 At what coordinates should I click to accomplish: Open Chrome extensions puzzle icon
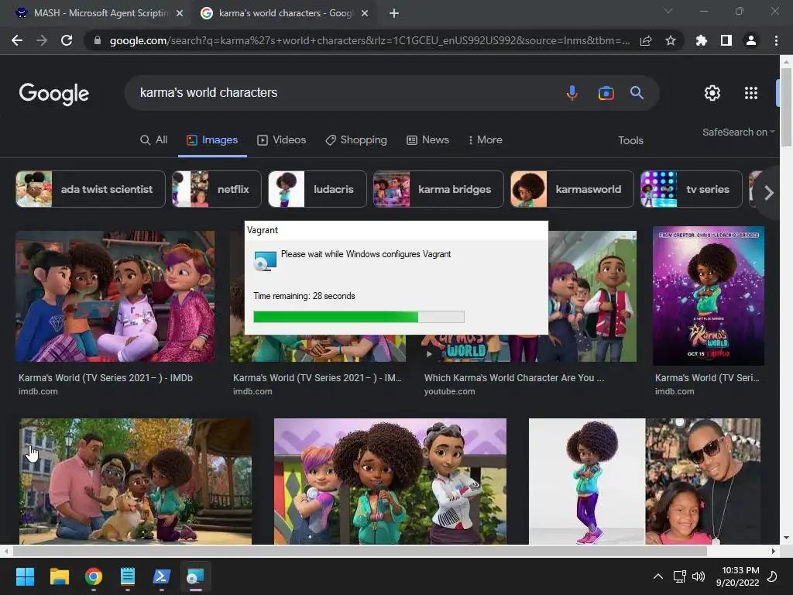pyautogui.click(x=702, y=40)
